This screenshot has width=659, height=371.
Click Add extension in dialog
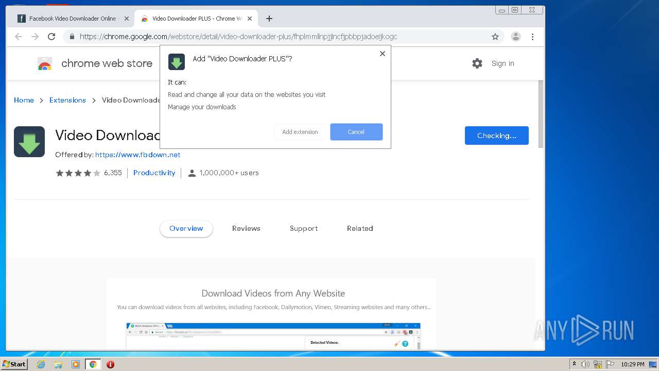[300, 132]
